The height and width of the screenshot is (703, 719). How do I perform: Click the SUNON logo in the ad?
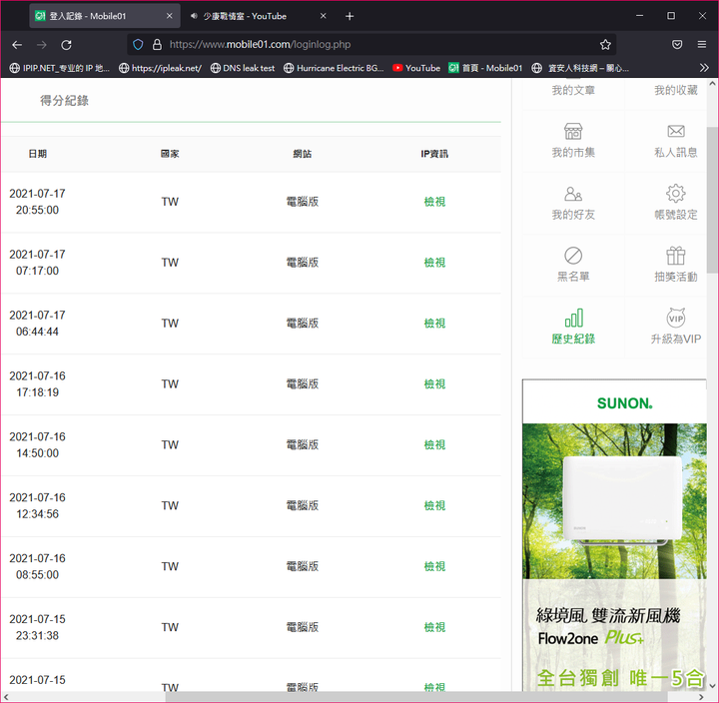tap(624, 403)
